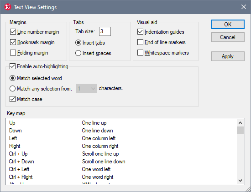Click the XMLSpy app icon in title bar
Screen dimensions: 251x192
7,7
